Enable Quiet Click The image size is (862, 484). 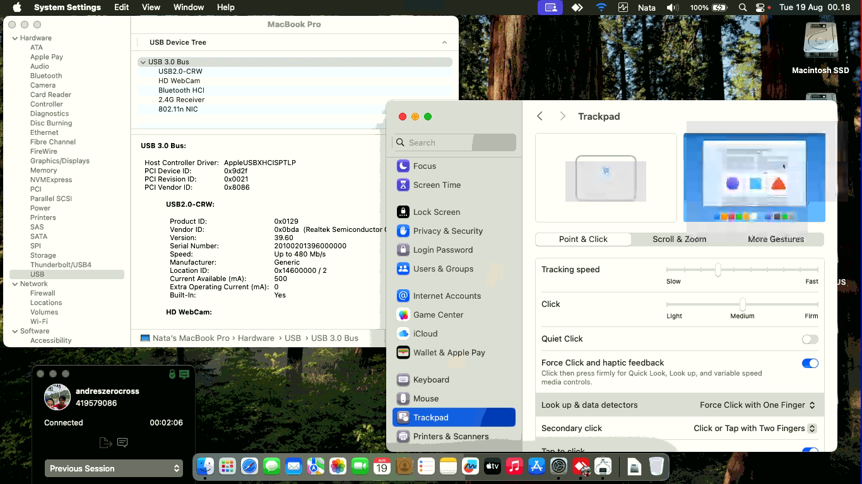tap(810, 339)
